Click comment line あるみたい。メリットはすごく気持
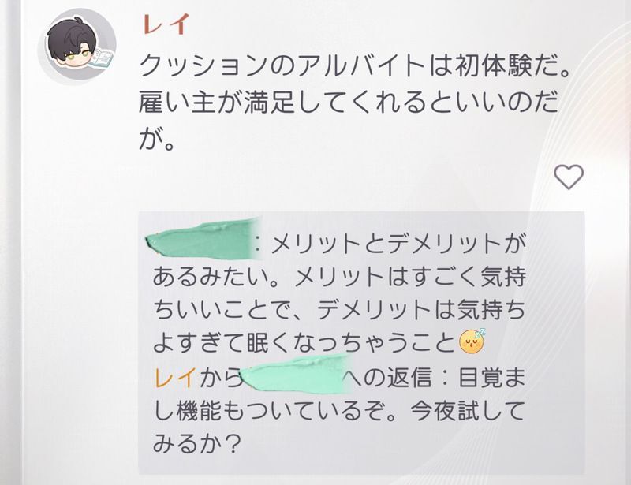The width and height of the screenshot is (631, 485). pyautogui.click(x=339, y=278)
